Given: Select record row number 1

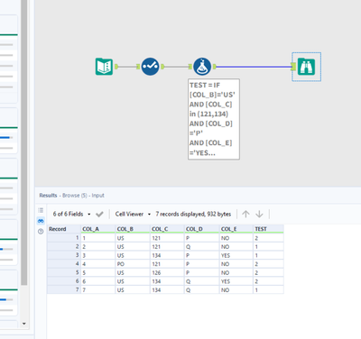Looking at the screenshot, I should pyautogui.click(x=64, y=238).
